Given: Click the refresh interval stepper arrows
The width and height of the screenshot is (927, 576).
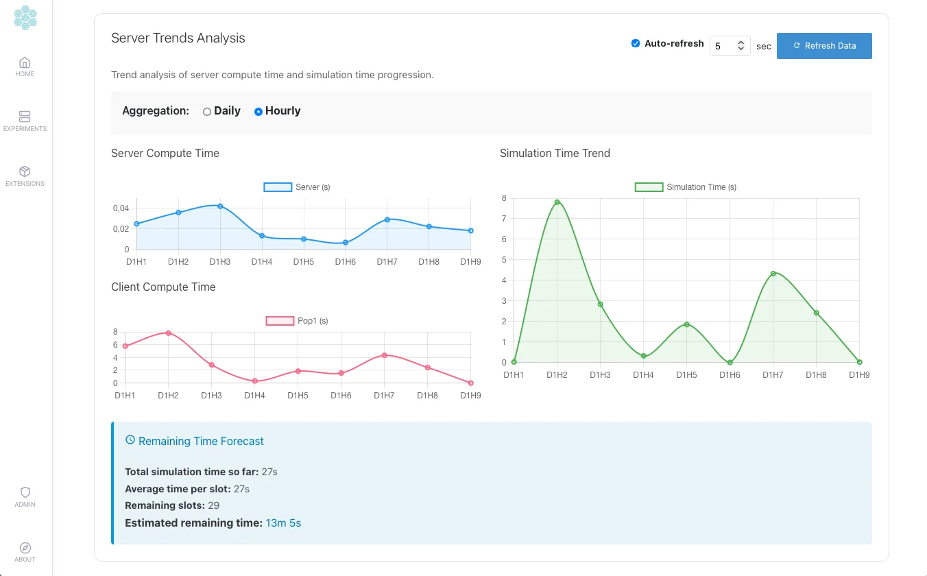Looking at the screenshot, I should [741, 46].
